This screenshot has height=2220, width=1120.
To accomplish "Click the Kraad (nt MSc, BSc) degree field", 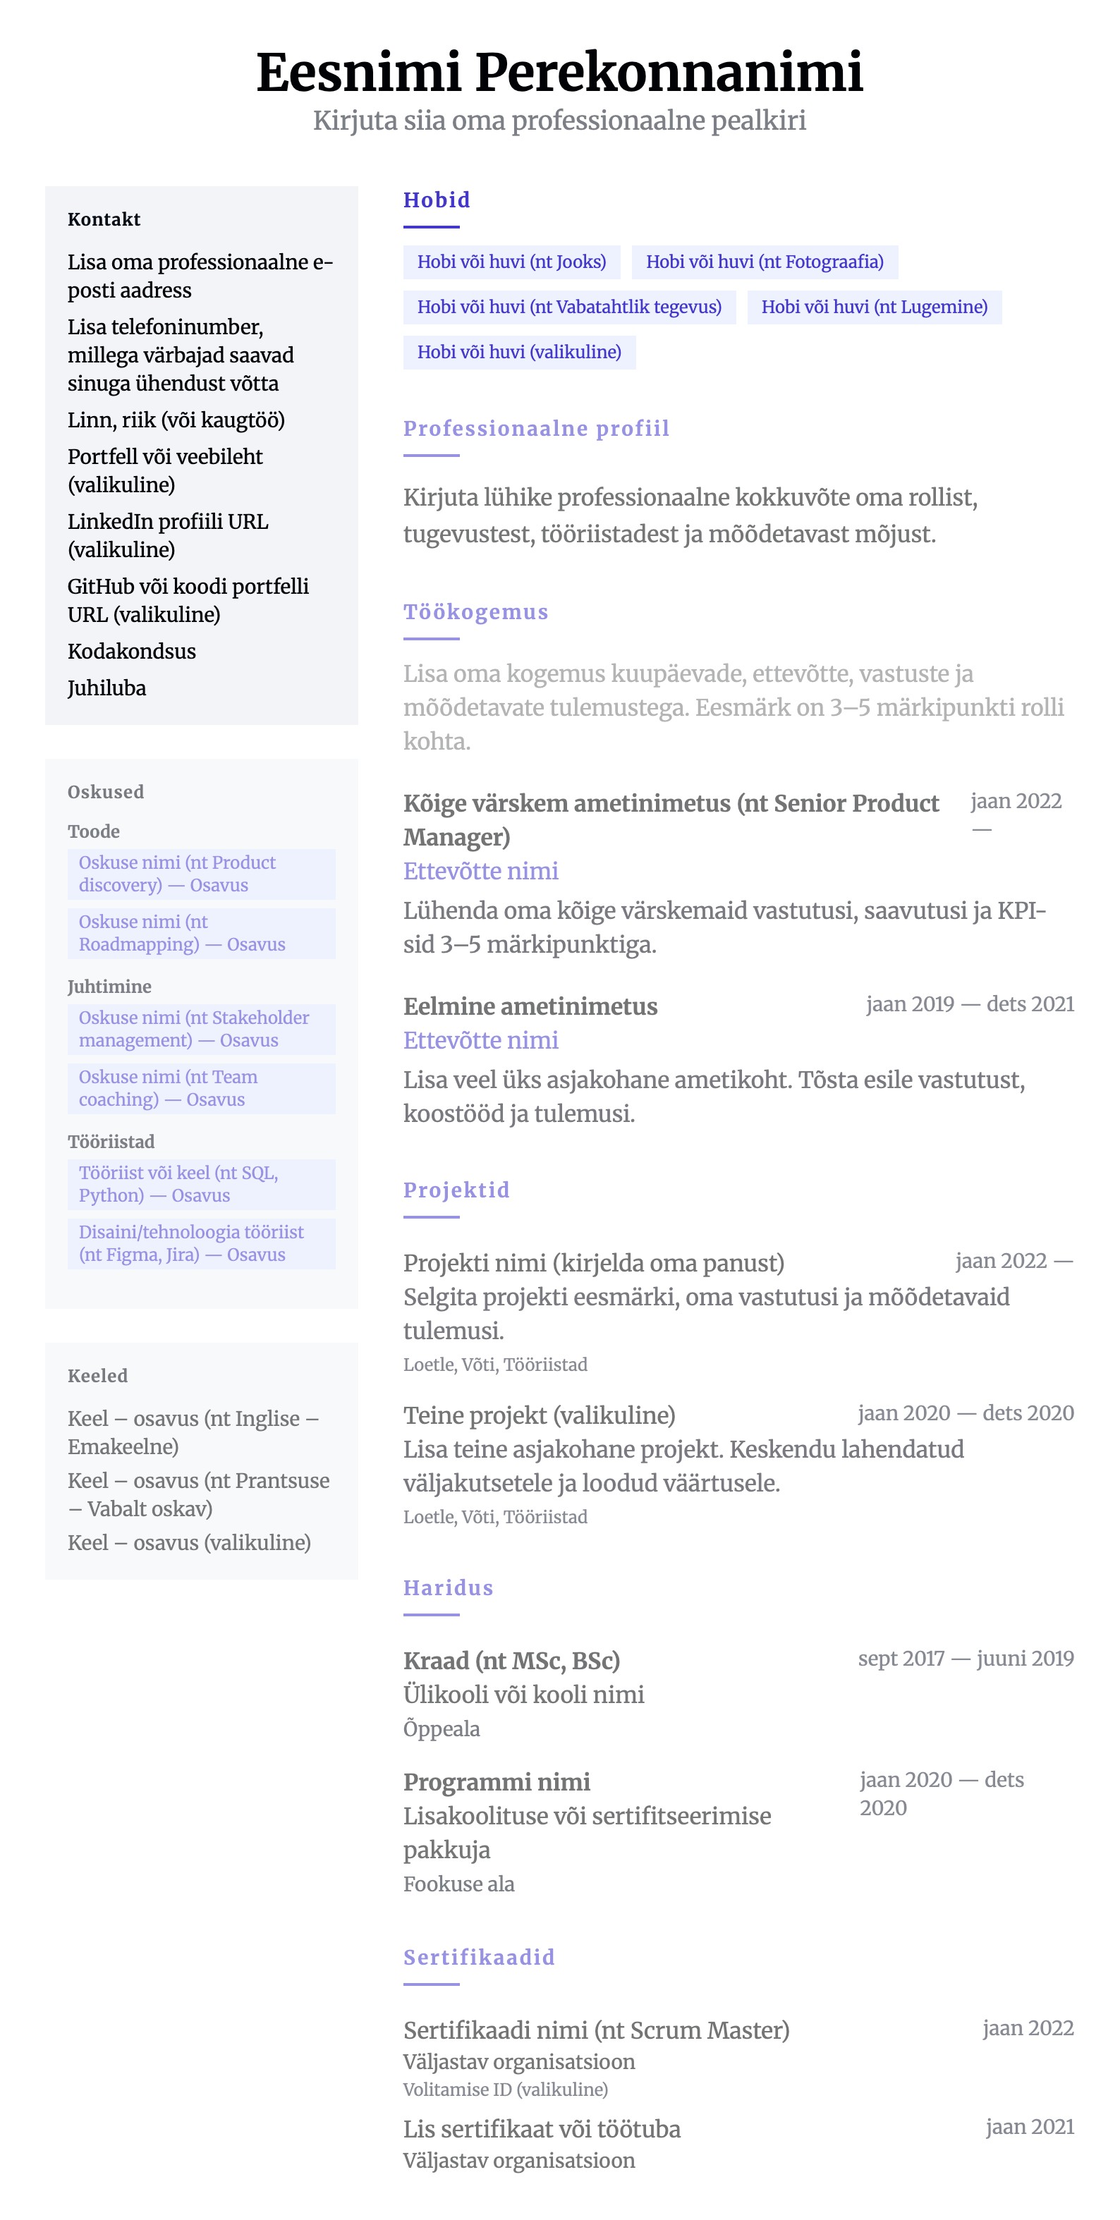I will coord(511,1661).
